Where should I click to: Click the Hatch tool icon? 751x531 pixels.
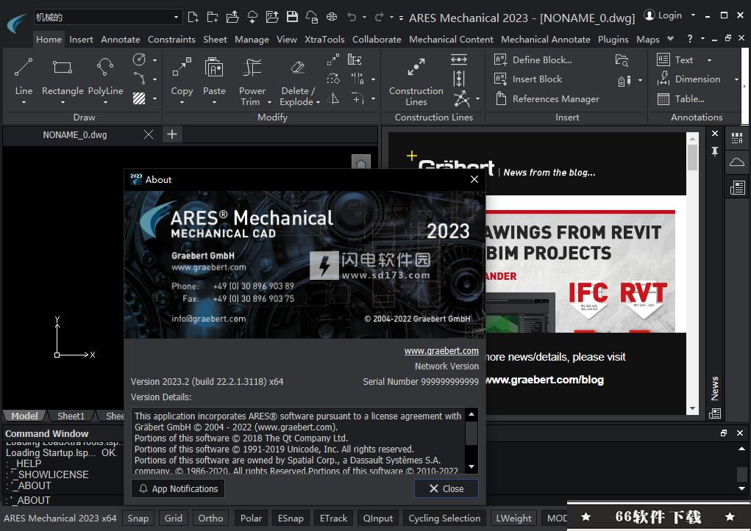(x=139, y=98)
